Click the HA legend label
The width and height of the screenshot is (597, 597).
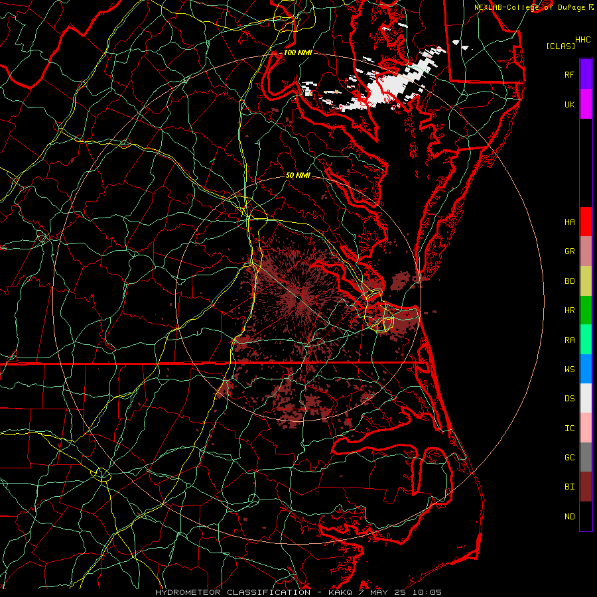569,222
